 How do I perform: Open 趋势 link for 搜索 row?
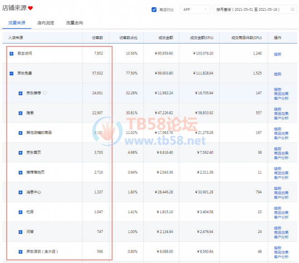pyautogui.click(x=278, y=109)
